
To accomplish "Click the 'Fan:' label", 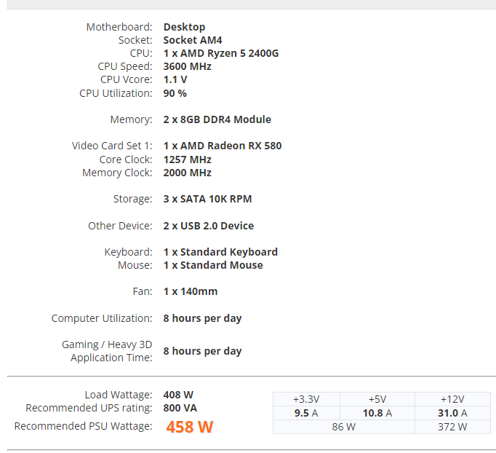I will click(143, 291).
